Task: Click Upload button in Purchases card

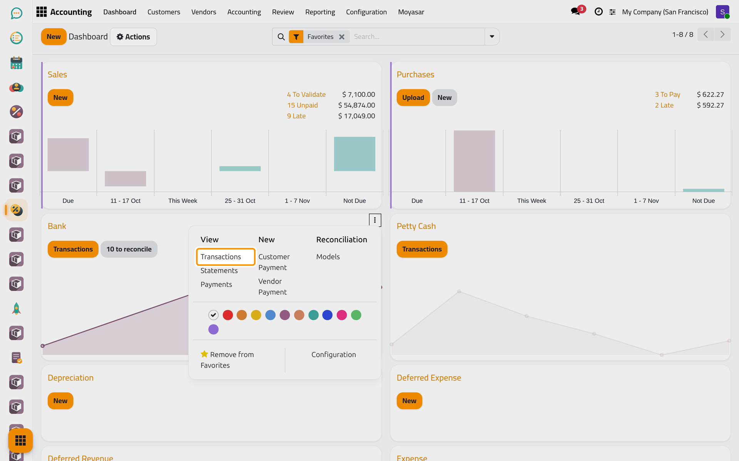Action: 413,98
